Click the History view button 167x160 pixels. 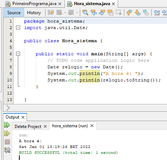pyautogui.click(x=34, y=13)
